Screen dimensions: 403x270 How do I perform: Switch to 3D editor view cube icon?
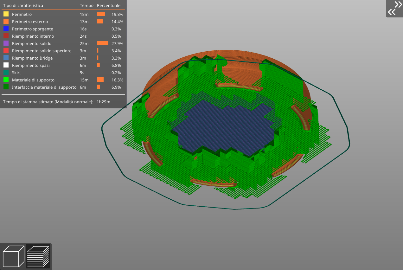(x=13, y=256)
